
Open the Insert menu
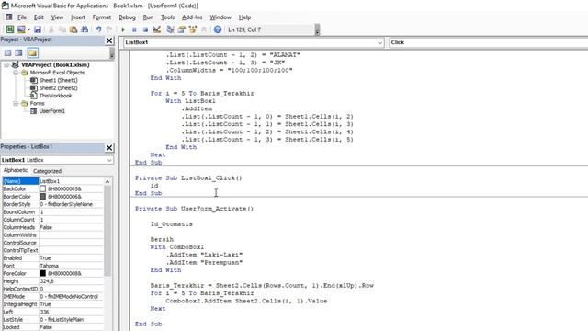(77, 17)
